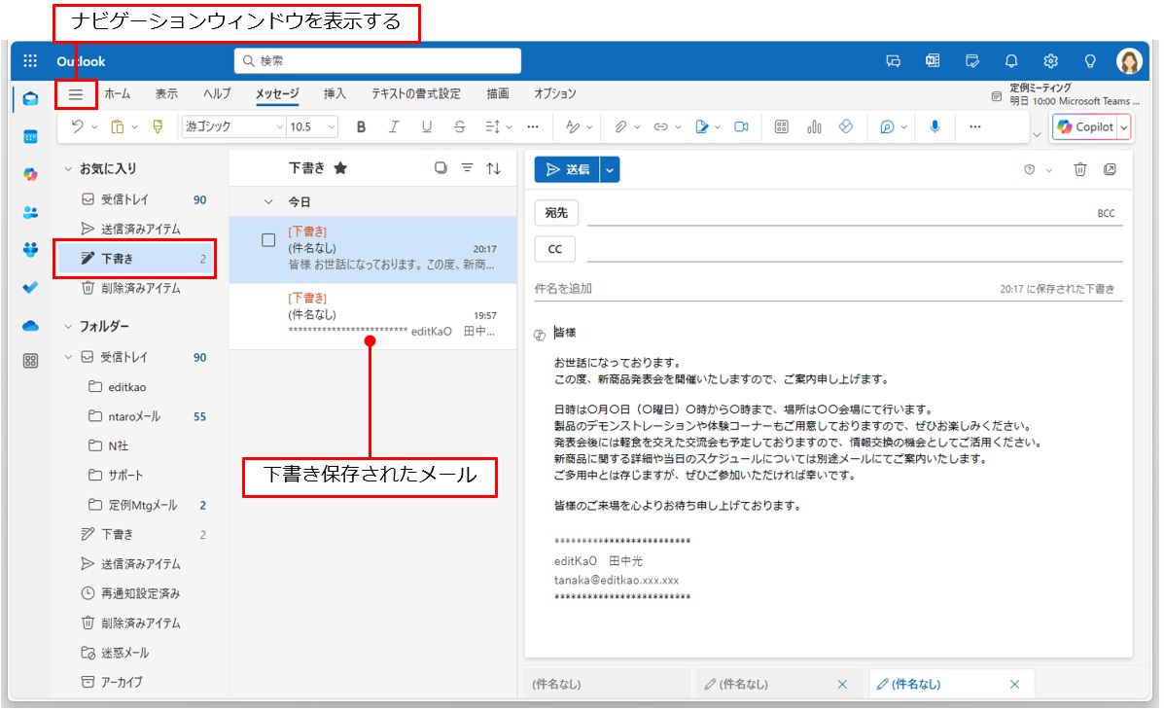Collapse the お気に入り section
This screenshot has width=1164, height=711.
(67, 169)
